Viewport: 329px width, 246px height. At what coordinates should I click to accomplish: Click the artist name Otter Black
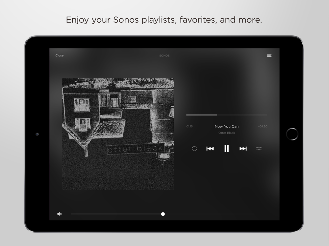click(227, 133)
